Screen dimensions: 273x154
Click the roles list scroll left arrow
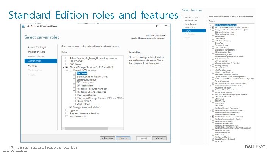[x=63, y=129]
